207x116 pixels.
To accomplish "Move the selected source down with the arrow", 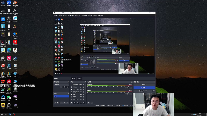I will coord(84,102).
